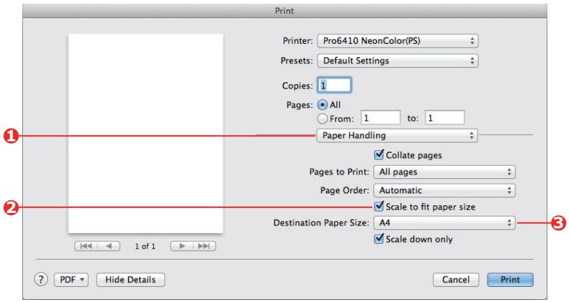Open the PDF dropdown button

(71, 280)
